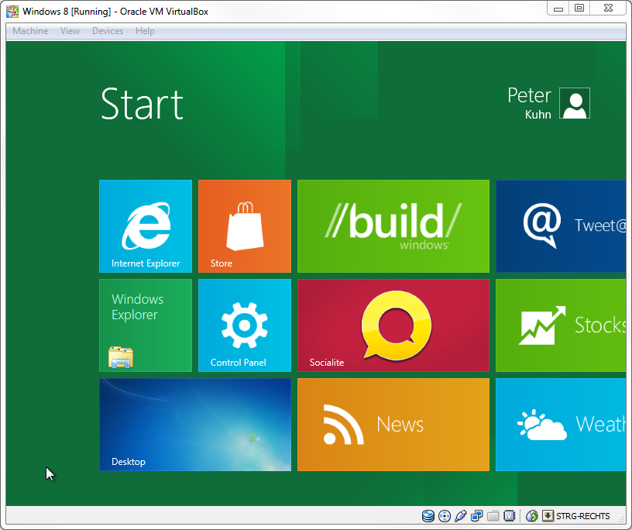Open the Machine menu
The height and width of the screenshot is (530, 632).
coord(30,31)
